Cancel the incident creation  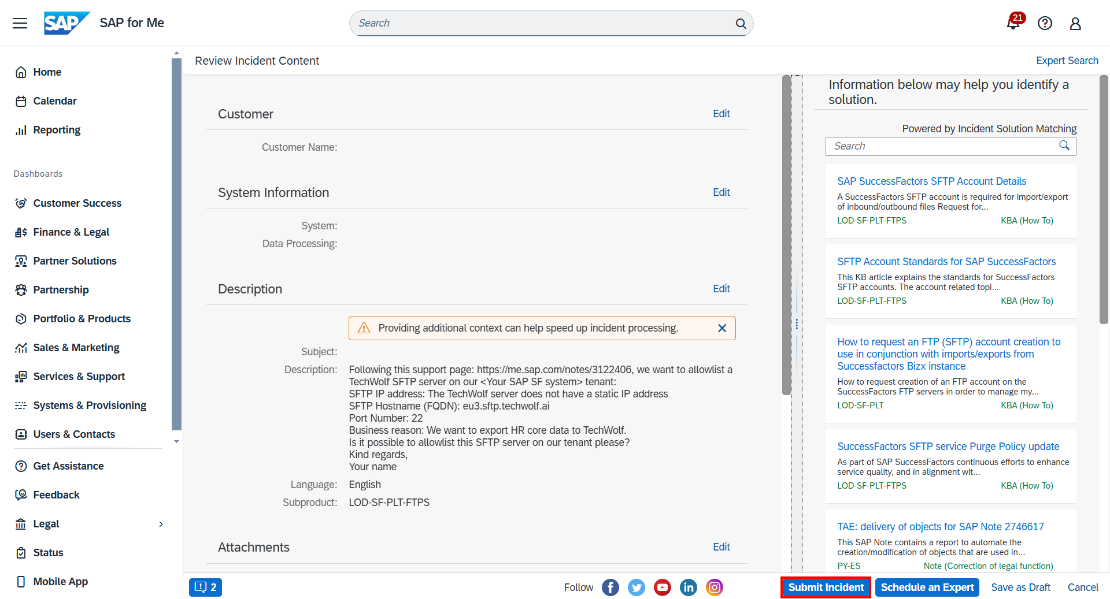coord(1082,587)
